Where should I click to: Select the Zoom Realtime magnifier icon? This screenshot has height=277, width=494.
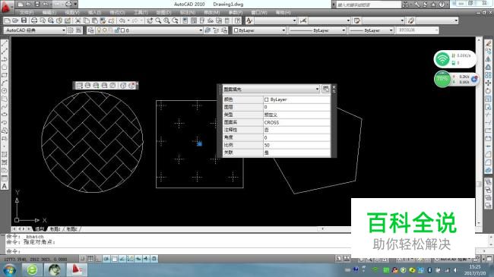(159, 20)
